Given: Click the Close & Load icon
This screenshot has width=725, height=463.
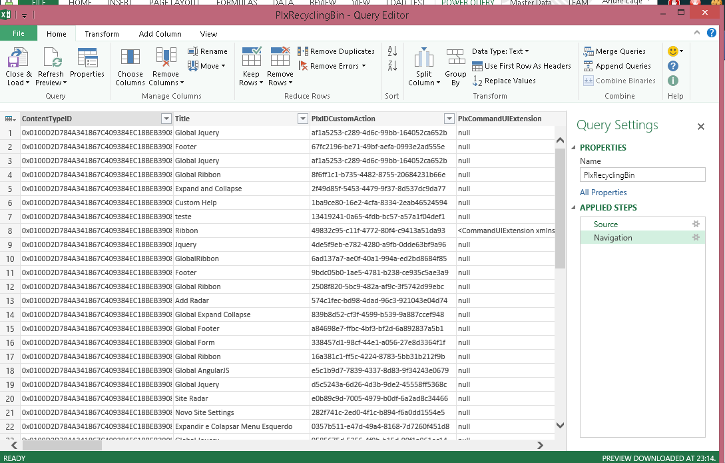Looking at the screenshot, I should (18, 58).
